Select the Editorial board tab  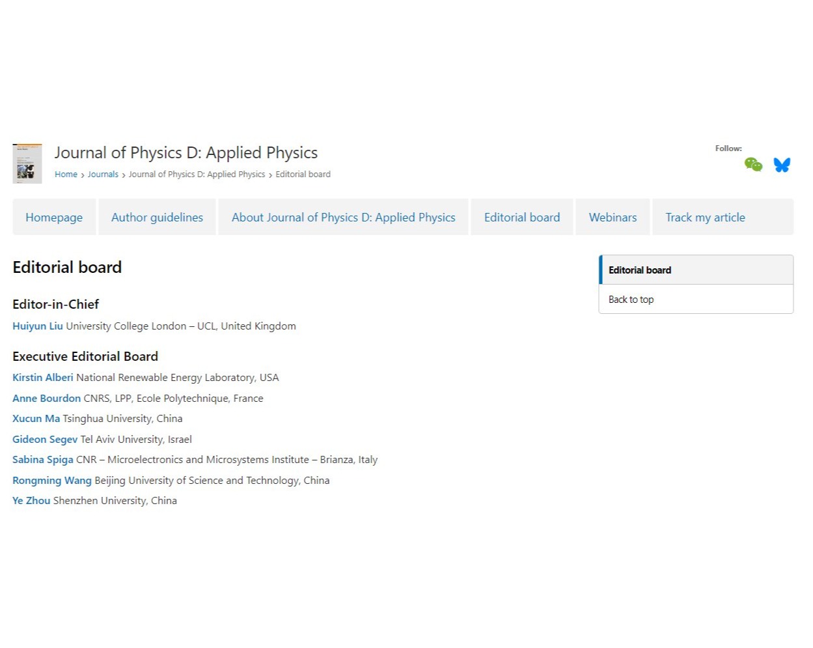[522, 218]
